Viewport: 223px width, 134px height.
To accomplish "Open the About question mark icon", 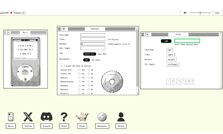I will pyautogui.click(x=64, y=117).
